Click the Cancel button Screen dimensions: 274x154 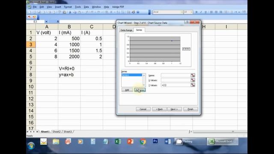143,109
